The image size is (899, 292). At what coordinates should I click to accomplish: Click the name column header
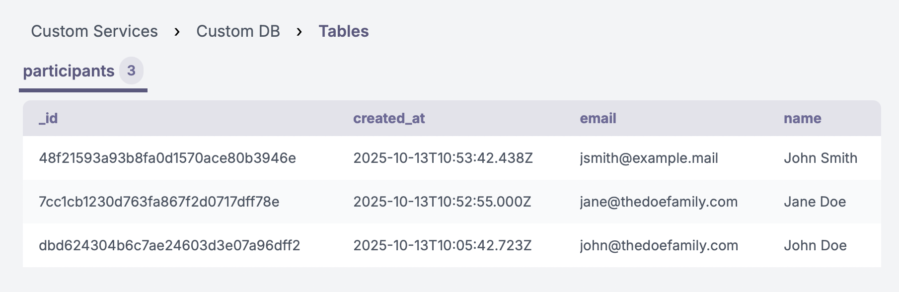pyautogui.click(x=802, y=118)
